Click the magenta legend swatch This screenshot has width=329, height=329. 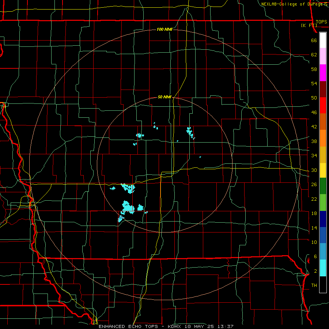point(323,73)
